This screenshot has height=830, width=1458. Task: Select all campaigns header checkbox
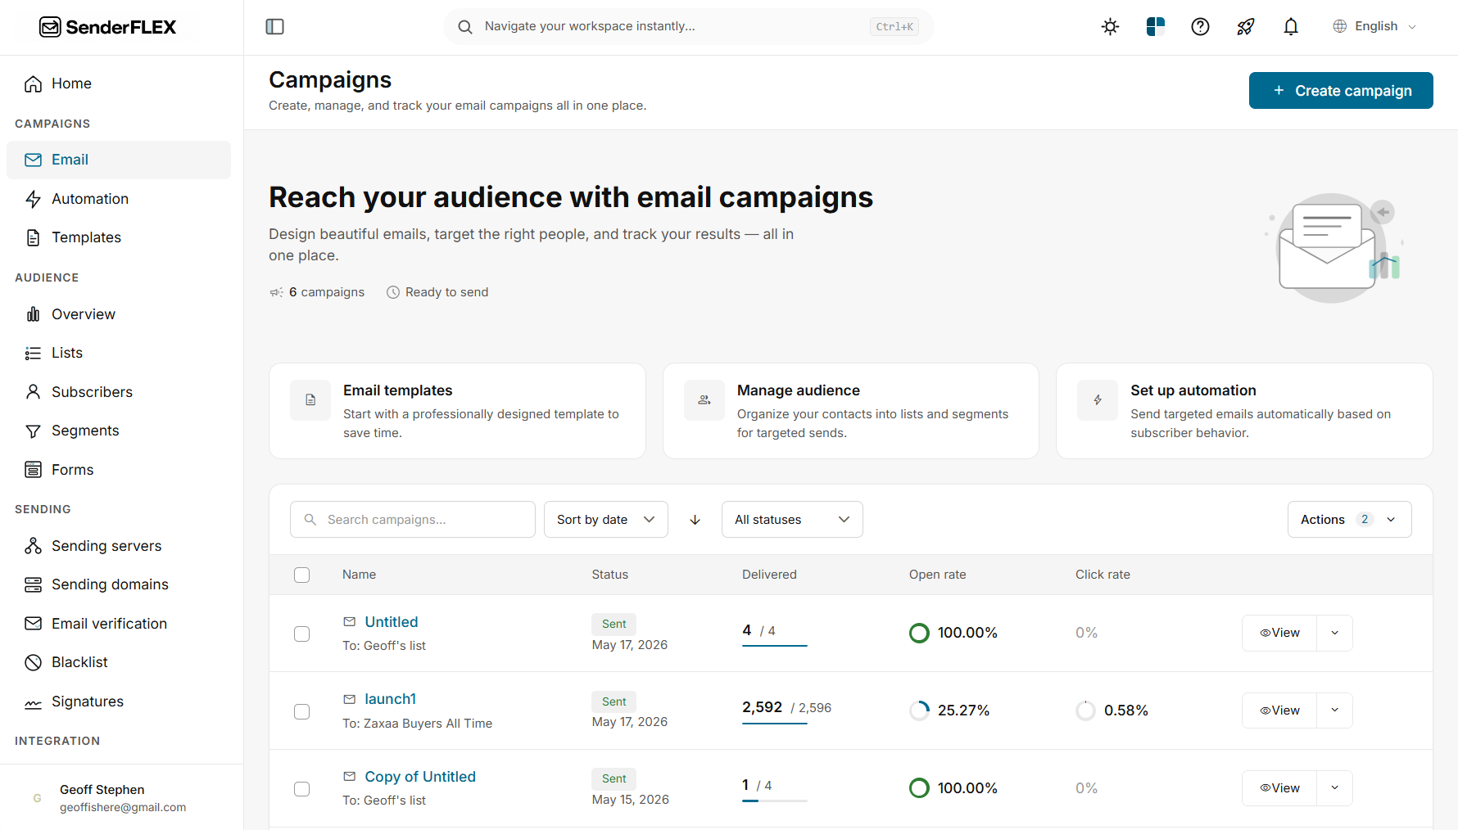pos(302,575)
